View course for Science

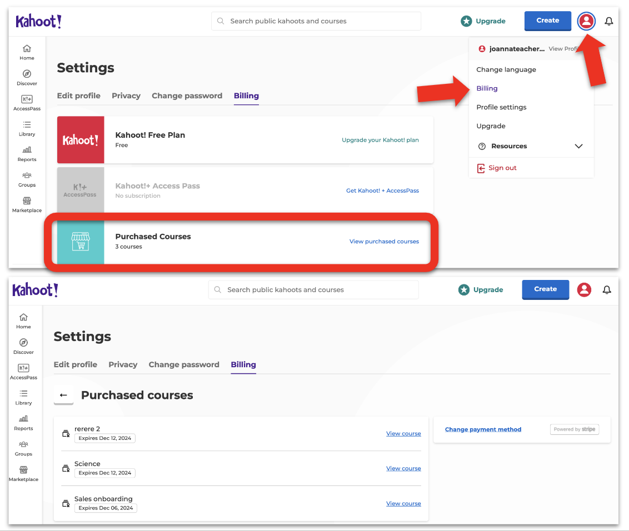point(403,468)
